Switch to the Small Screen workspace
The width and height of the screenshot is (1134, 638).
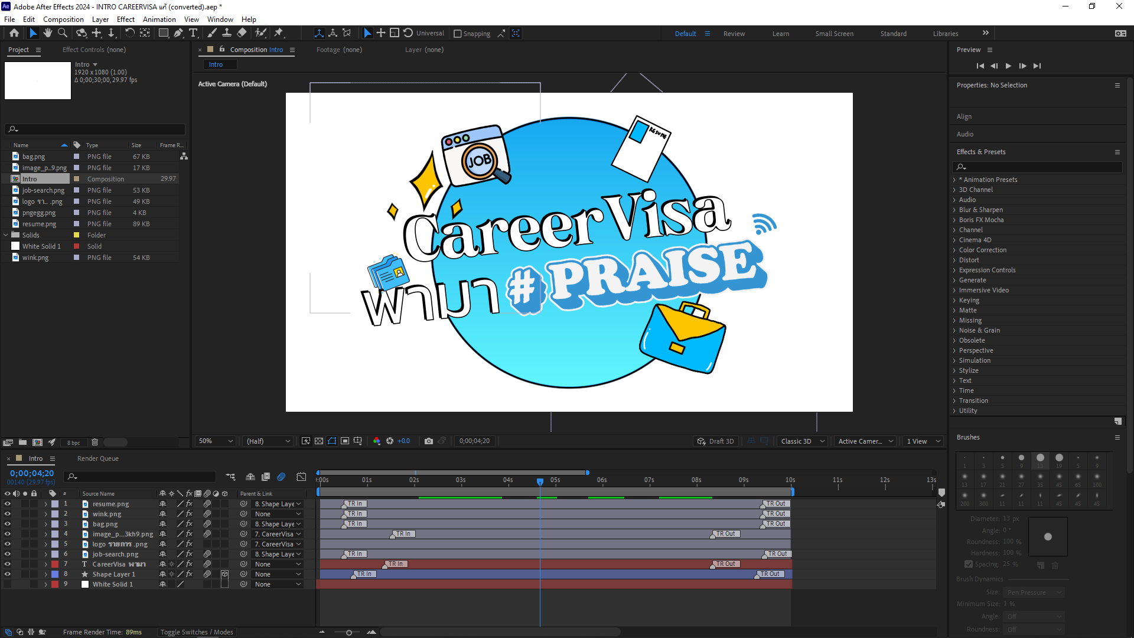[x=835, y=34]
